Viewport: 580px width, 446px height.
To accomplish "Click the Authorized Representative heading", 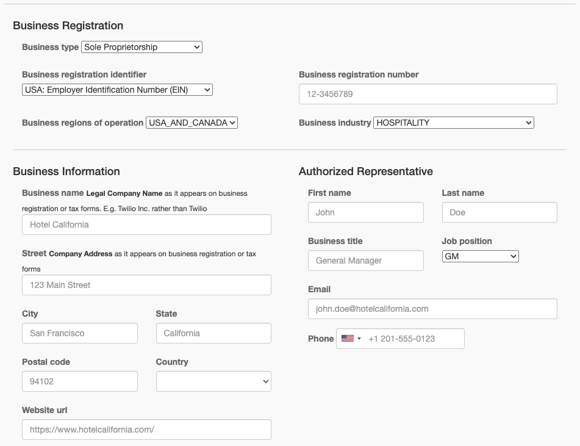I will pos(365,171).
